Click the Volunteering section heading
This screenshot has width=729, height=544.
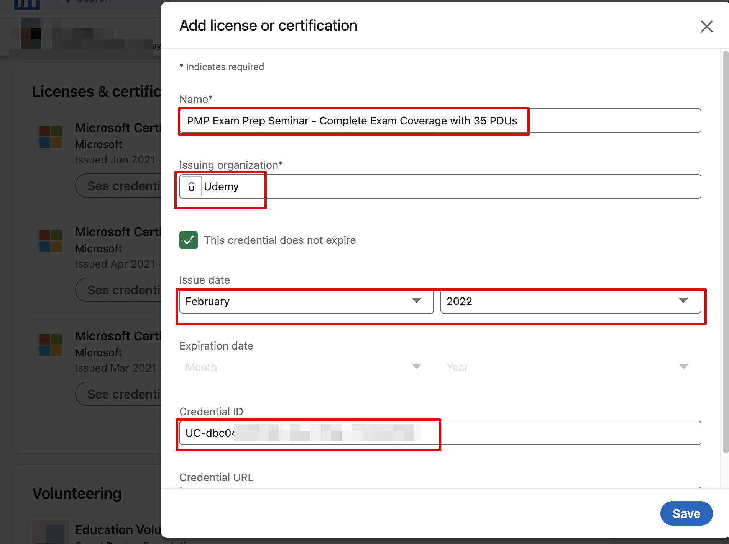tap(77, 493)
